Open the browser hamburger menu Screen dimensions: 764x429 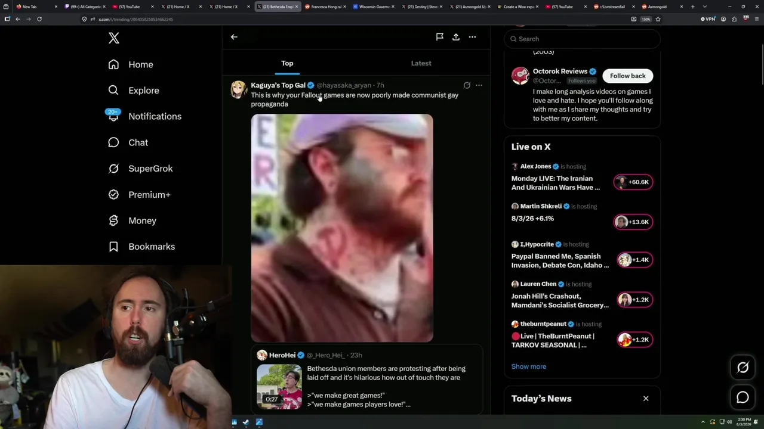tap(756, 19)
